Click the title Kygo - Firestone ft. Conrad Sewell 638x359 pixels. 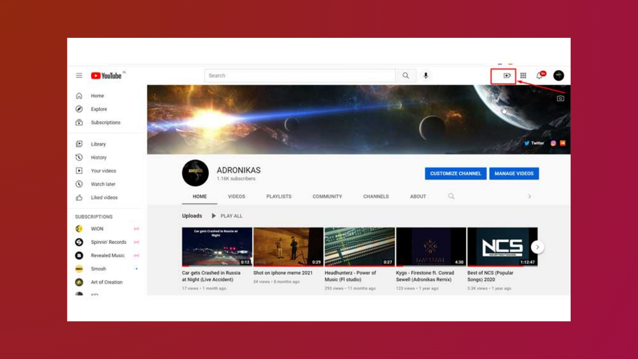(425, 276)
